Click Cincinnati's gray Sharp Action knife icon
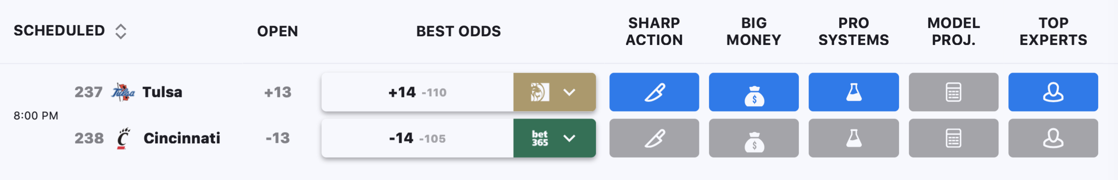This screenshot has height=180, width=1118. click(x=654, y=138)
